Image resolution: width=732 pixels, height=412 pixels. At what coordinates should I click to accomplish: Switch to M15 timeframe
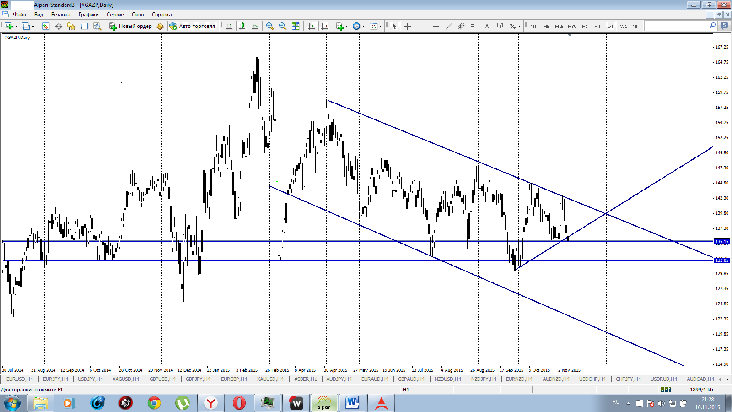tap(559, 26)
